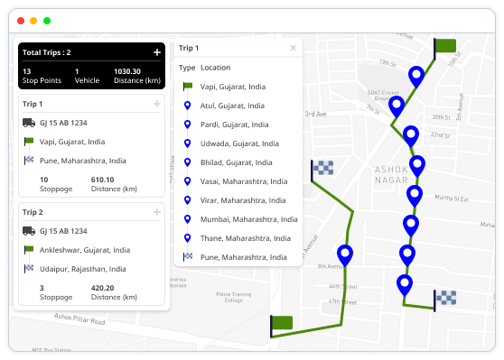504x360 pixels.
Task: Click the truck icon in Trip 1 card
Action: pyautogui.click(x=29, y=123)
